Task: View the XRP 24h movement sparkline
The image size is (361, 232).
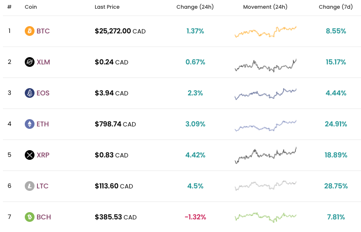Action: [x=265, y=155]
